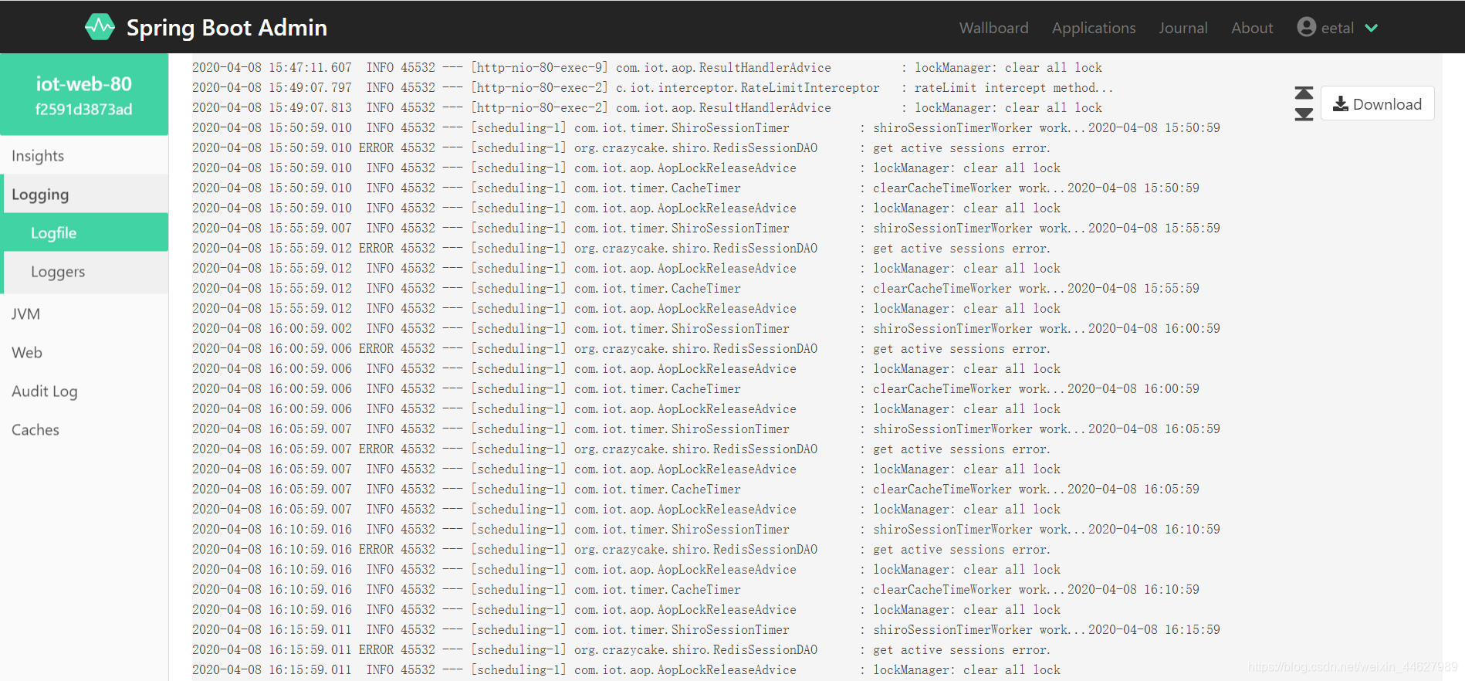Select log line with rateLimit intercept method
Image resolution: width=1465 pixels, height=681 pixels.
click(x=652, y=88)
